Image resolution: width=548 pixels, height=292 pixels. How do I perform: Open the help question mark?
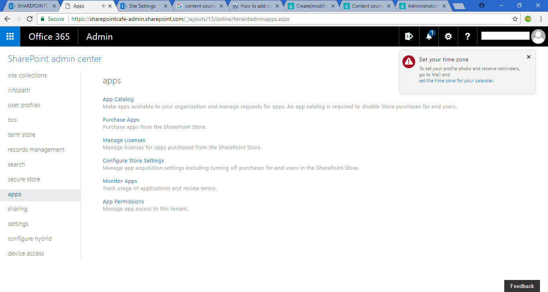(467, 36)
